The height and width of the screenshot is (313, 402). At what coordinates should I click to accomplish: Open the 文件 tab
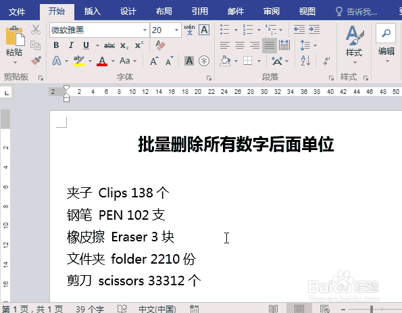(x=17, y=11)
